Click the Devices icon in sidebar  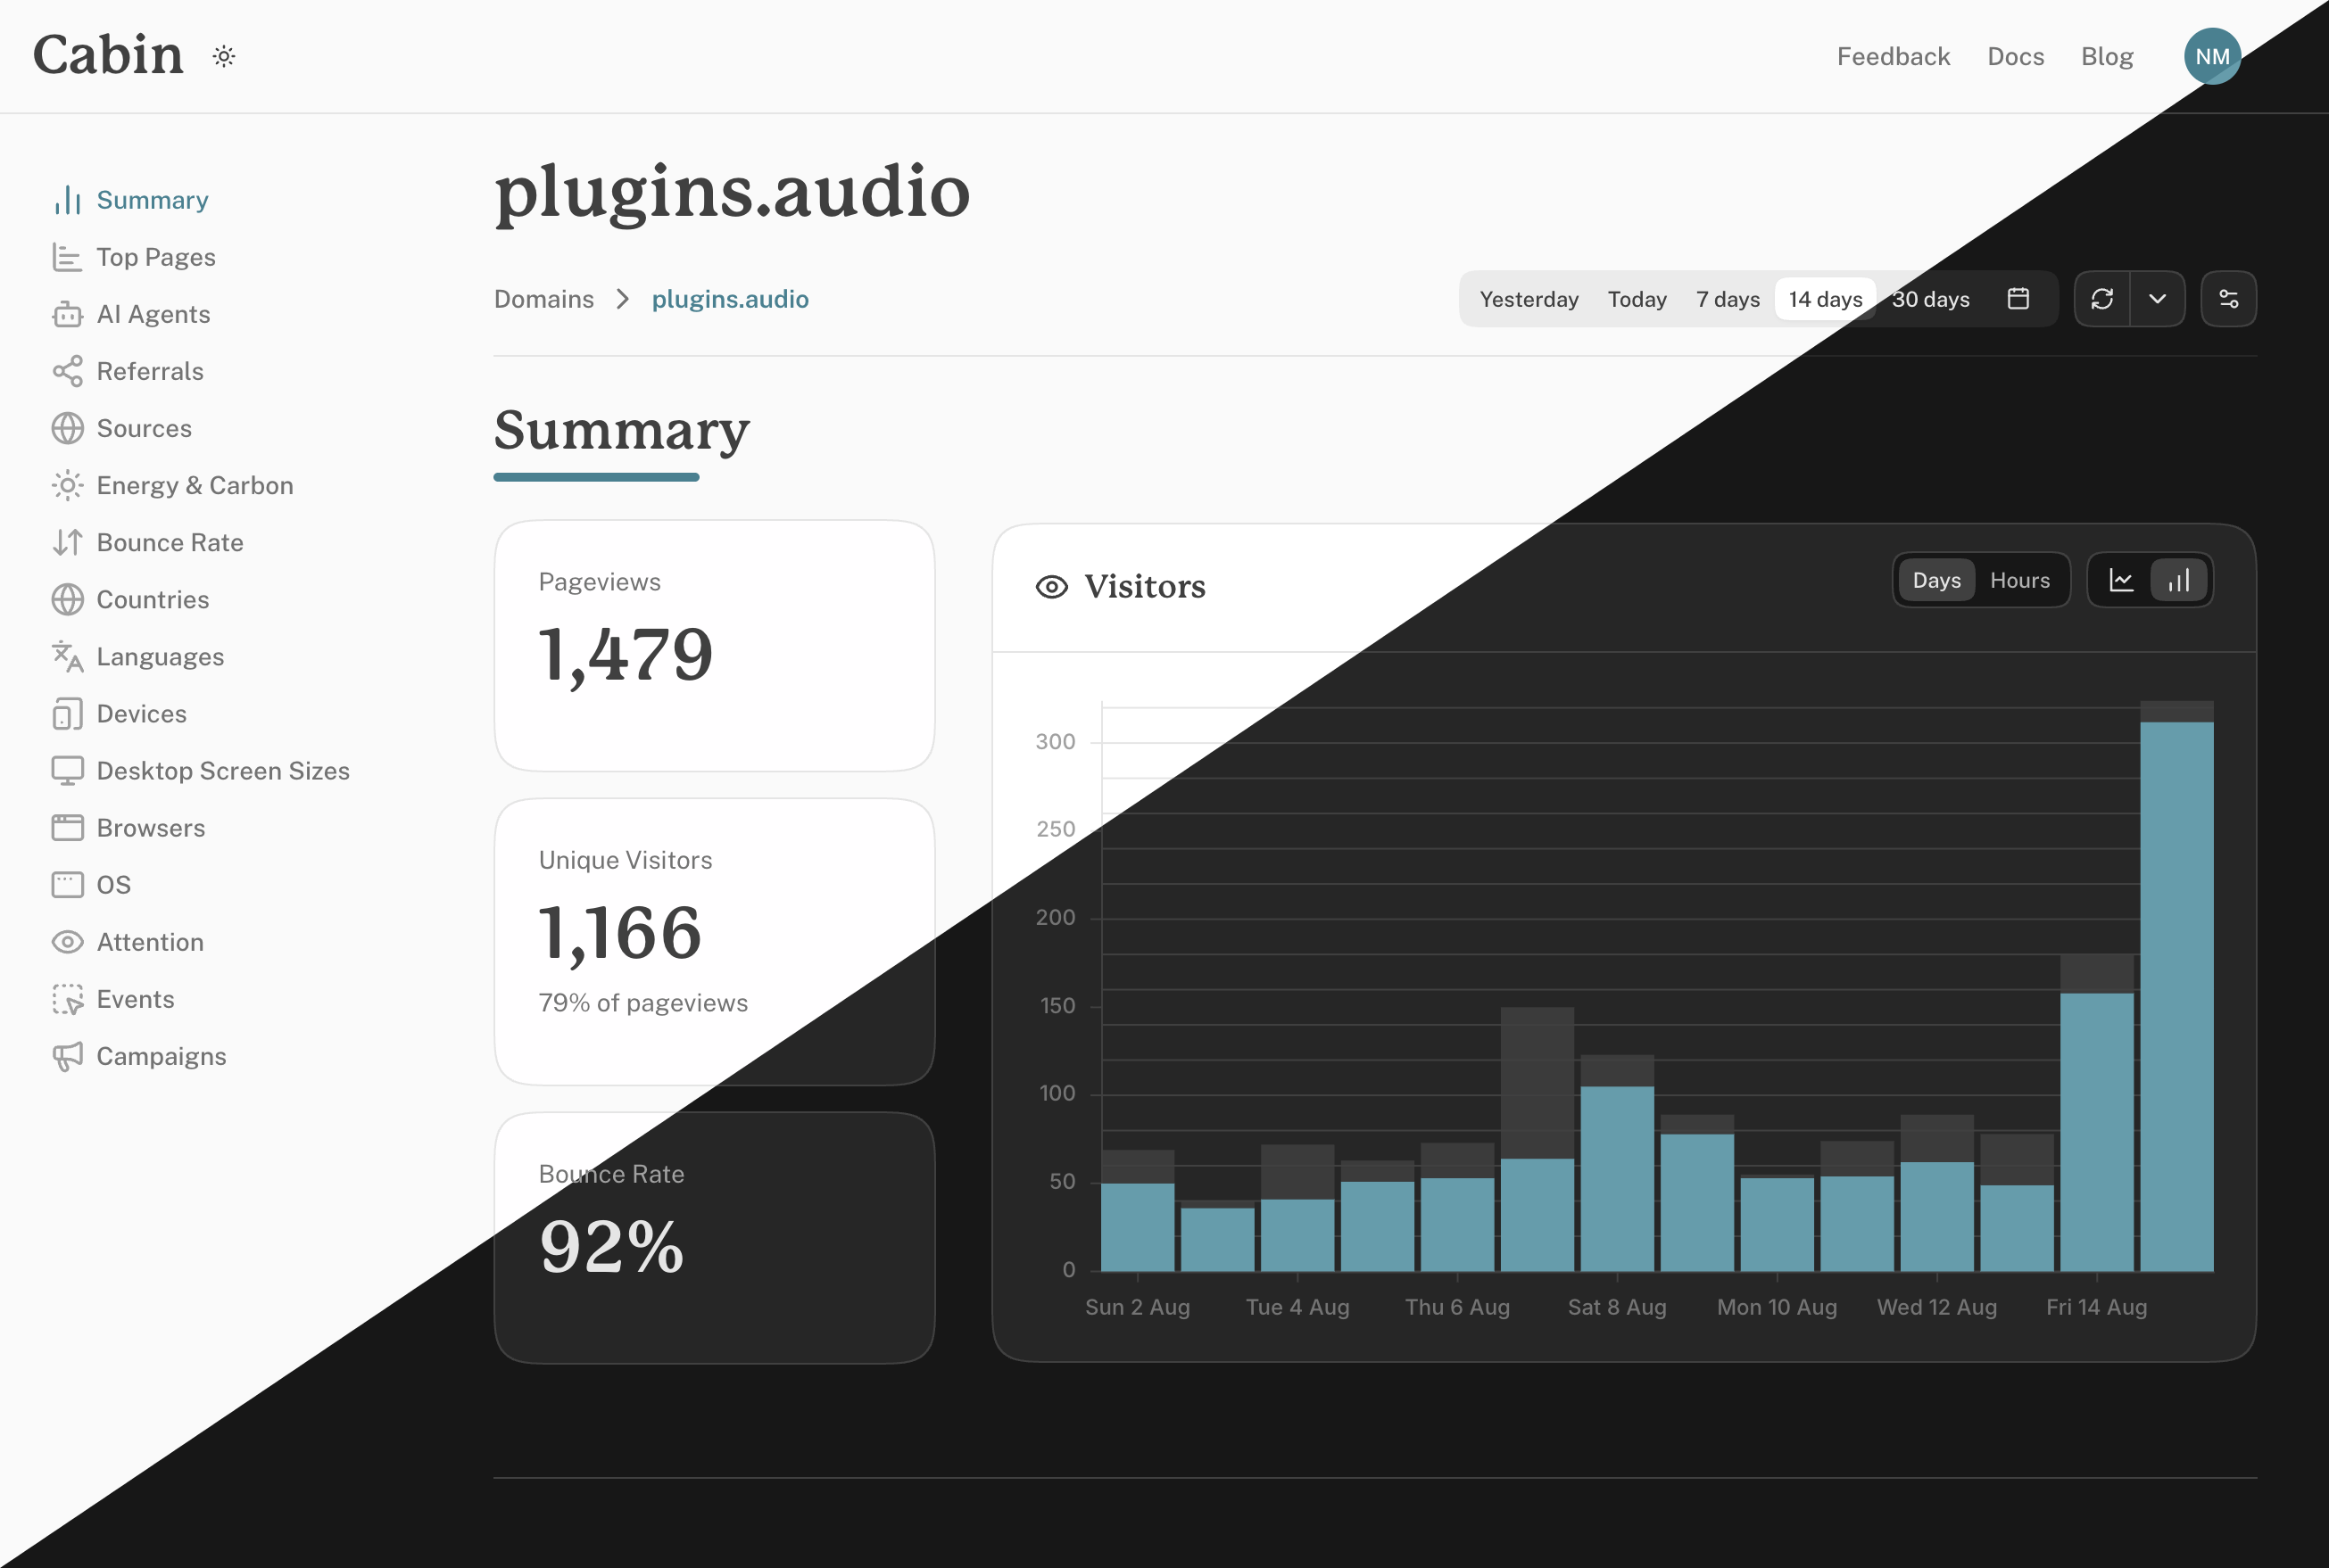coord(67,714)
